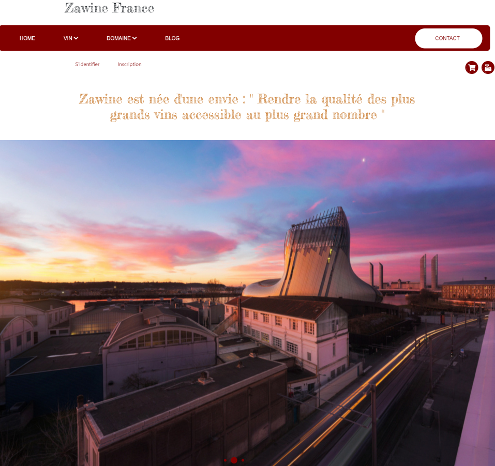Open the VIN menu label
The image size is (495, 466).
pos(68,38)
